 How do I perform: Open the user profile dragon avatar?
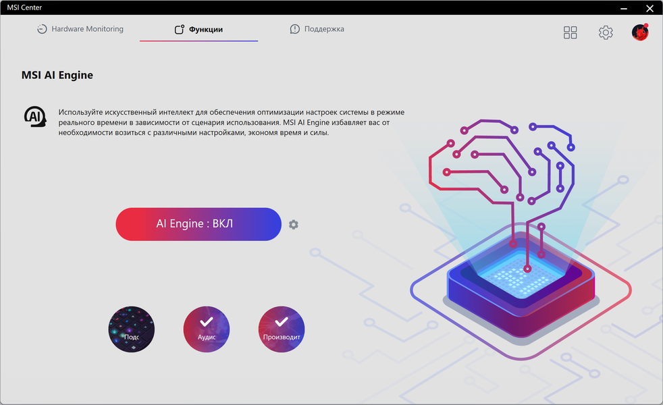pos(640,32)
